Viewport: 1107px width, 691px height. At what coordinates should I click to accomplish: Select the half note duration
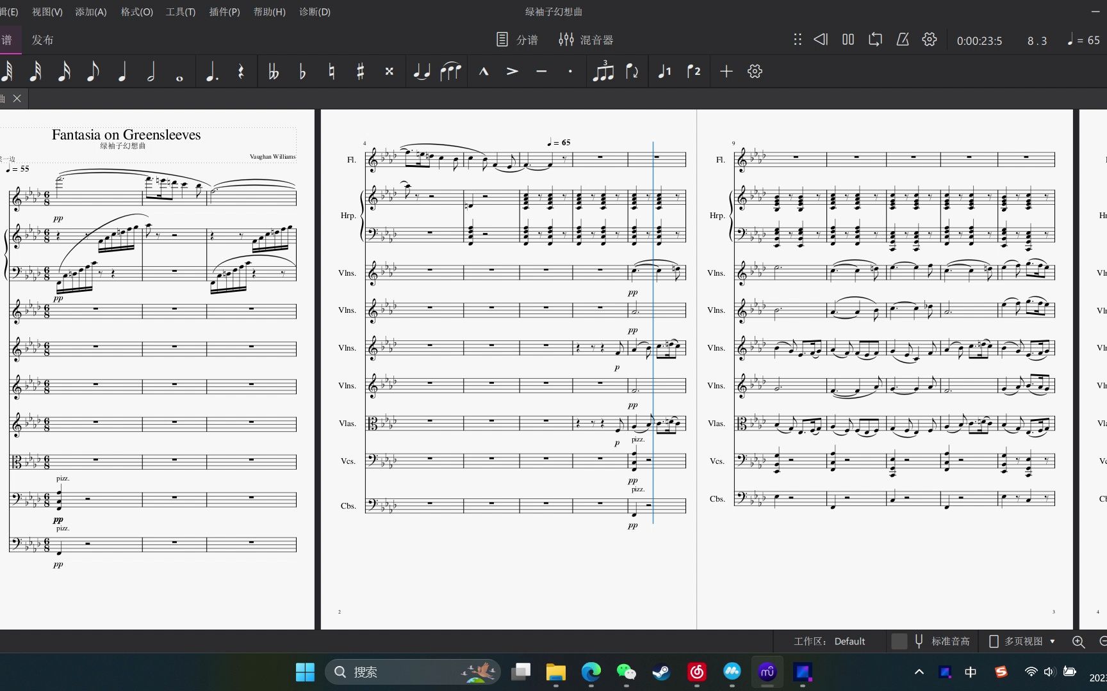click(x=151, y=72)
